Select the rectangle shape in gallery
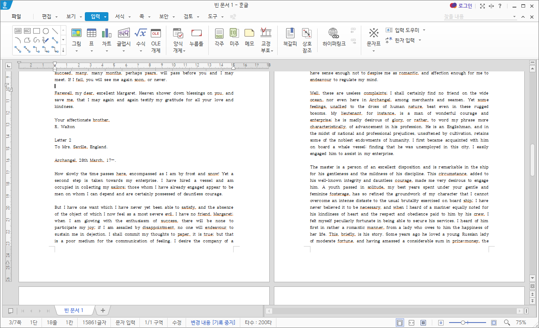The image size is (539, 328). tap(37, 31)
